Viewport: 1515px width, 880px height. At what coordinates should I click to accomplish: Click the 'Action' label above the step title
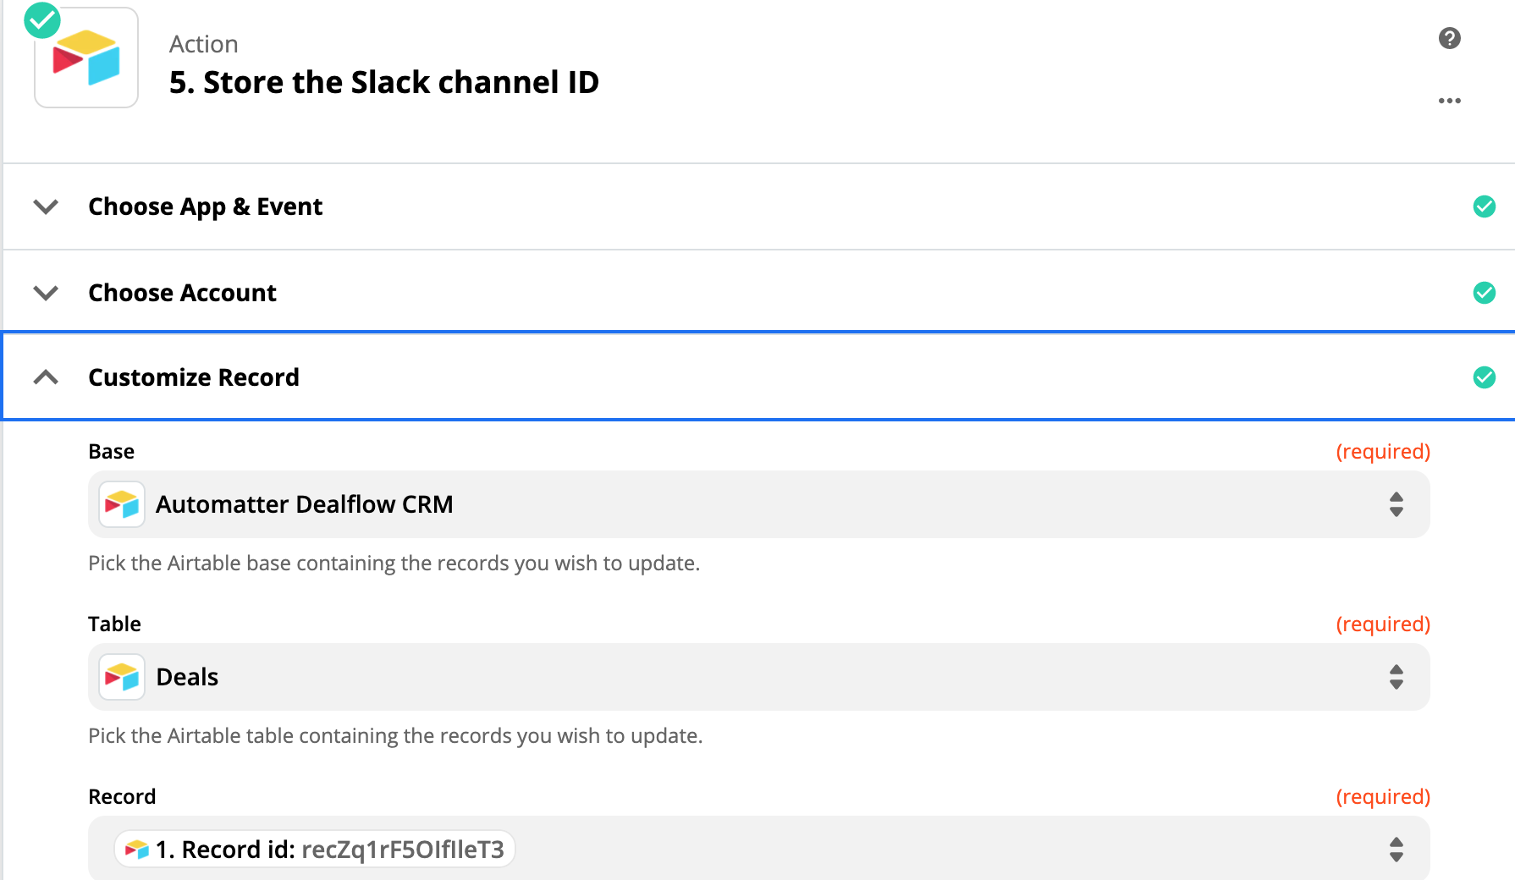[204, 44]
